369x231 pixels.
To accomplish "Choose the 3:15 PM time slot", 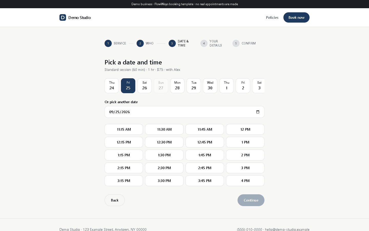I will (x=124, y=181).
